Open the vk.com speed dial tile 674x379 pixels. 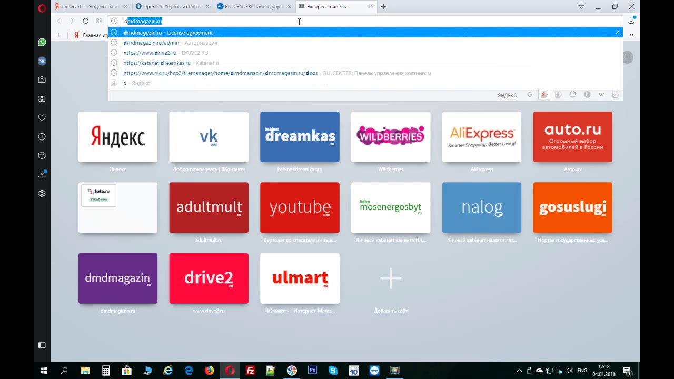209,137
